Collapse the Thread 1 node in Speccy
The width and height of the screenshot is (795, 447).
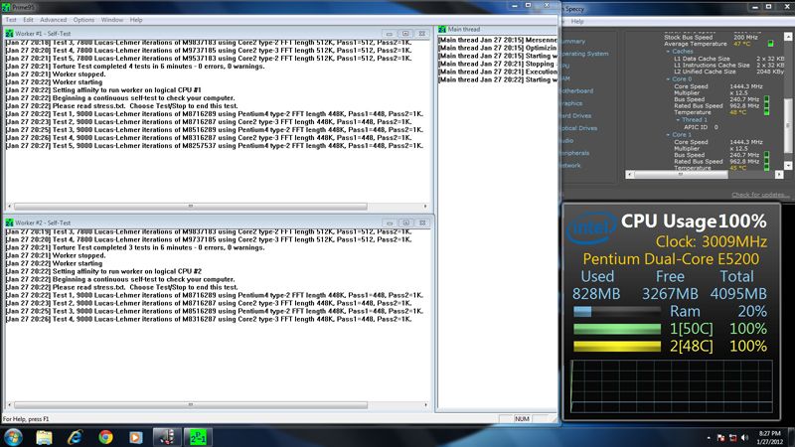(678, 119)
